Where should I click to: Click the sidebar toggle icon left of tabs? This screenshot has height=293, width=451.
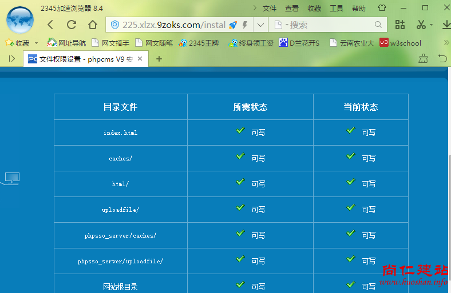point(11,58)
